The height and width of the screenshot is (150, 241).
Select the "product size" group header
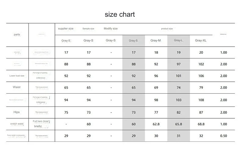coord(167,29)
